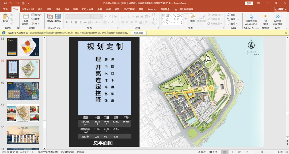
Task: Switch to slide sorter view icon in status bar
Action: coord(232,152)
